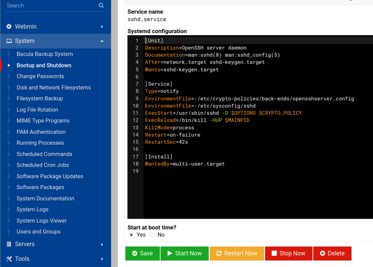Select Yes for start at boot

(x=131, y=235)
